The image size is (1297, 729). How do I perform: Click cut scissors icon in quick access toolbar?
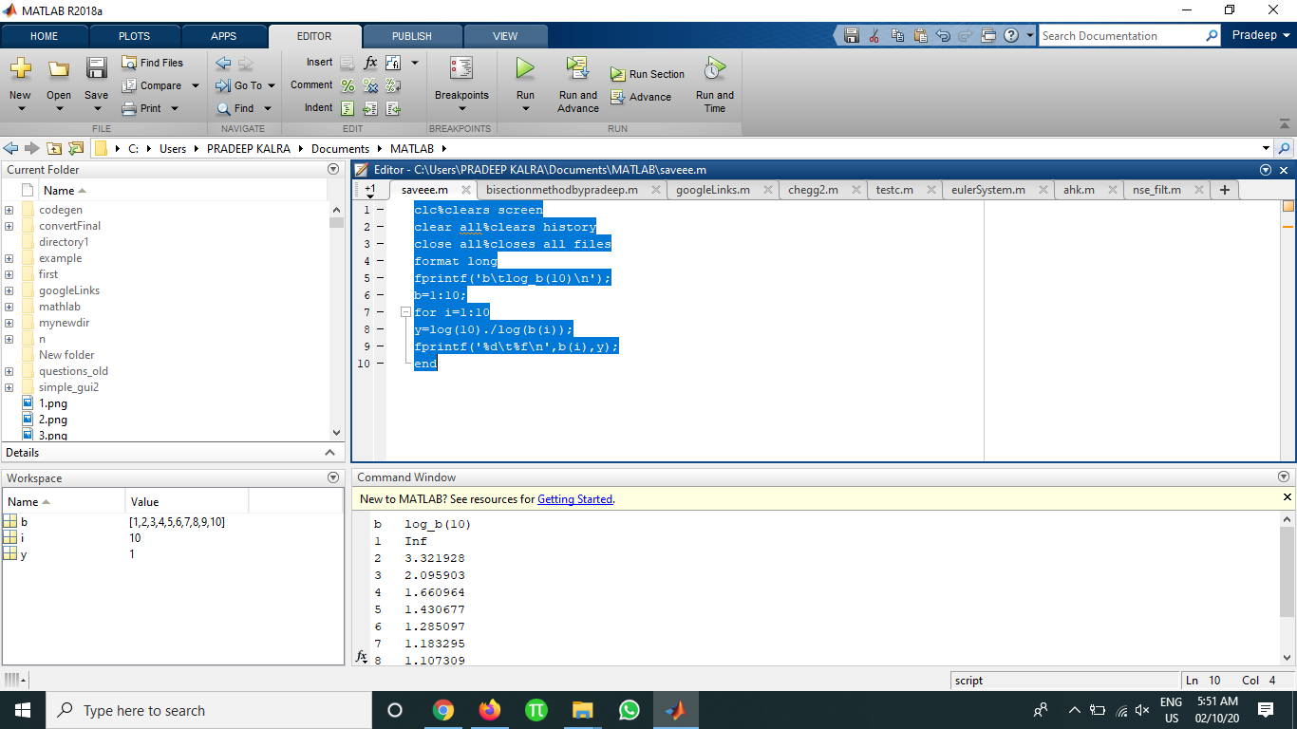click(874, 35)
